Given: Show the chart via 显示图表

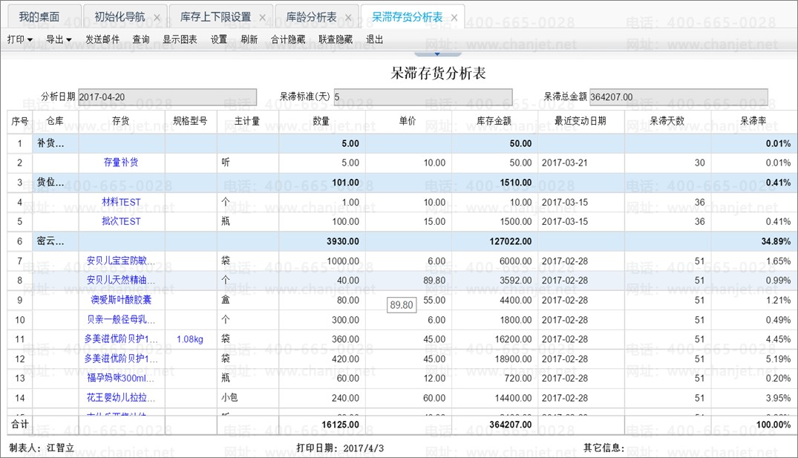Looking at the screenshot, I should [x=180, y=39].
